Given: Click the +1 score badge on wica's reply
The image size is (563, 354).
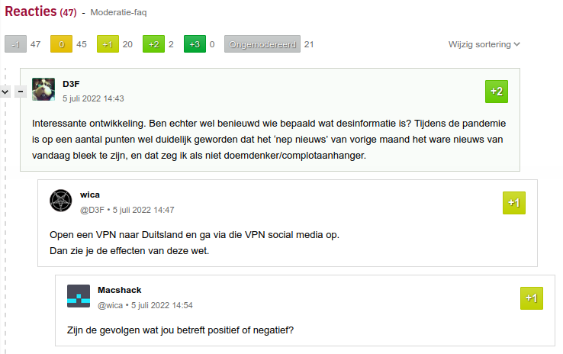Looking at the screenshot, I should tap(513, 203).
